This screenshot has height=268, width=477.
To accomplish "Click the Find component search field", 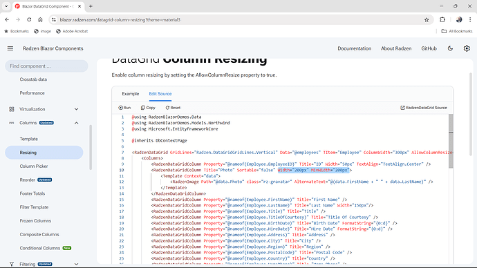I will (46, 66).
